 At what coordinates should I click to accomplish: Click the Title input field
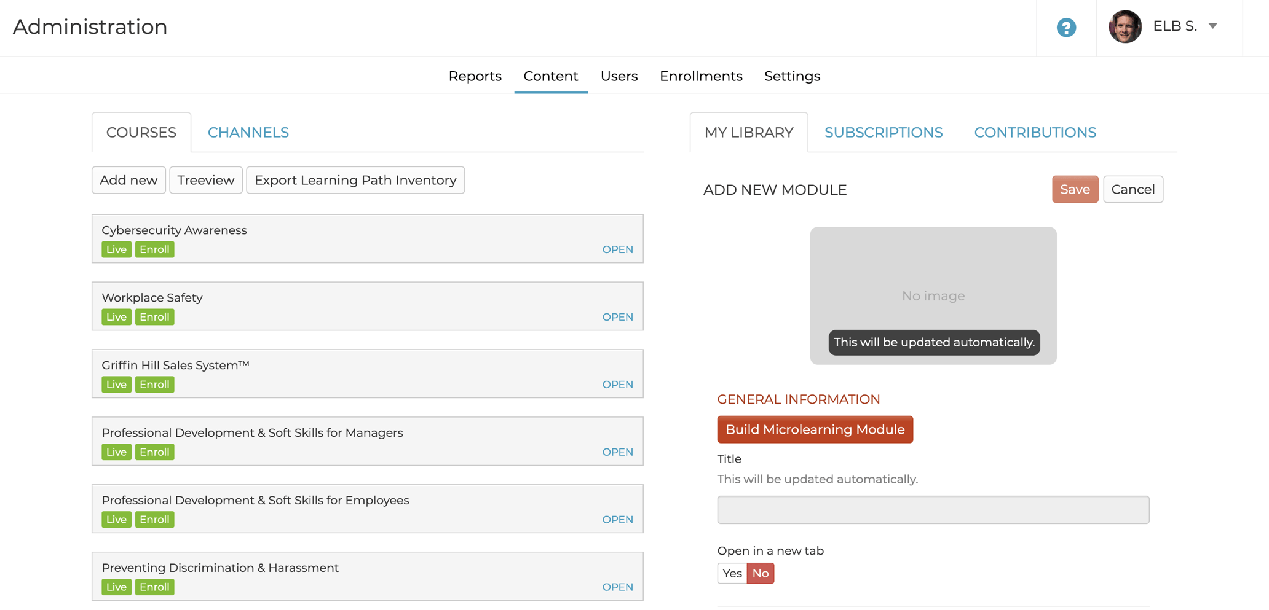[932, 509]
